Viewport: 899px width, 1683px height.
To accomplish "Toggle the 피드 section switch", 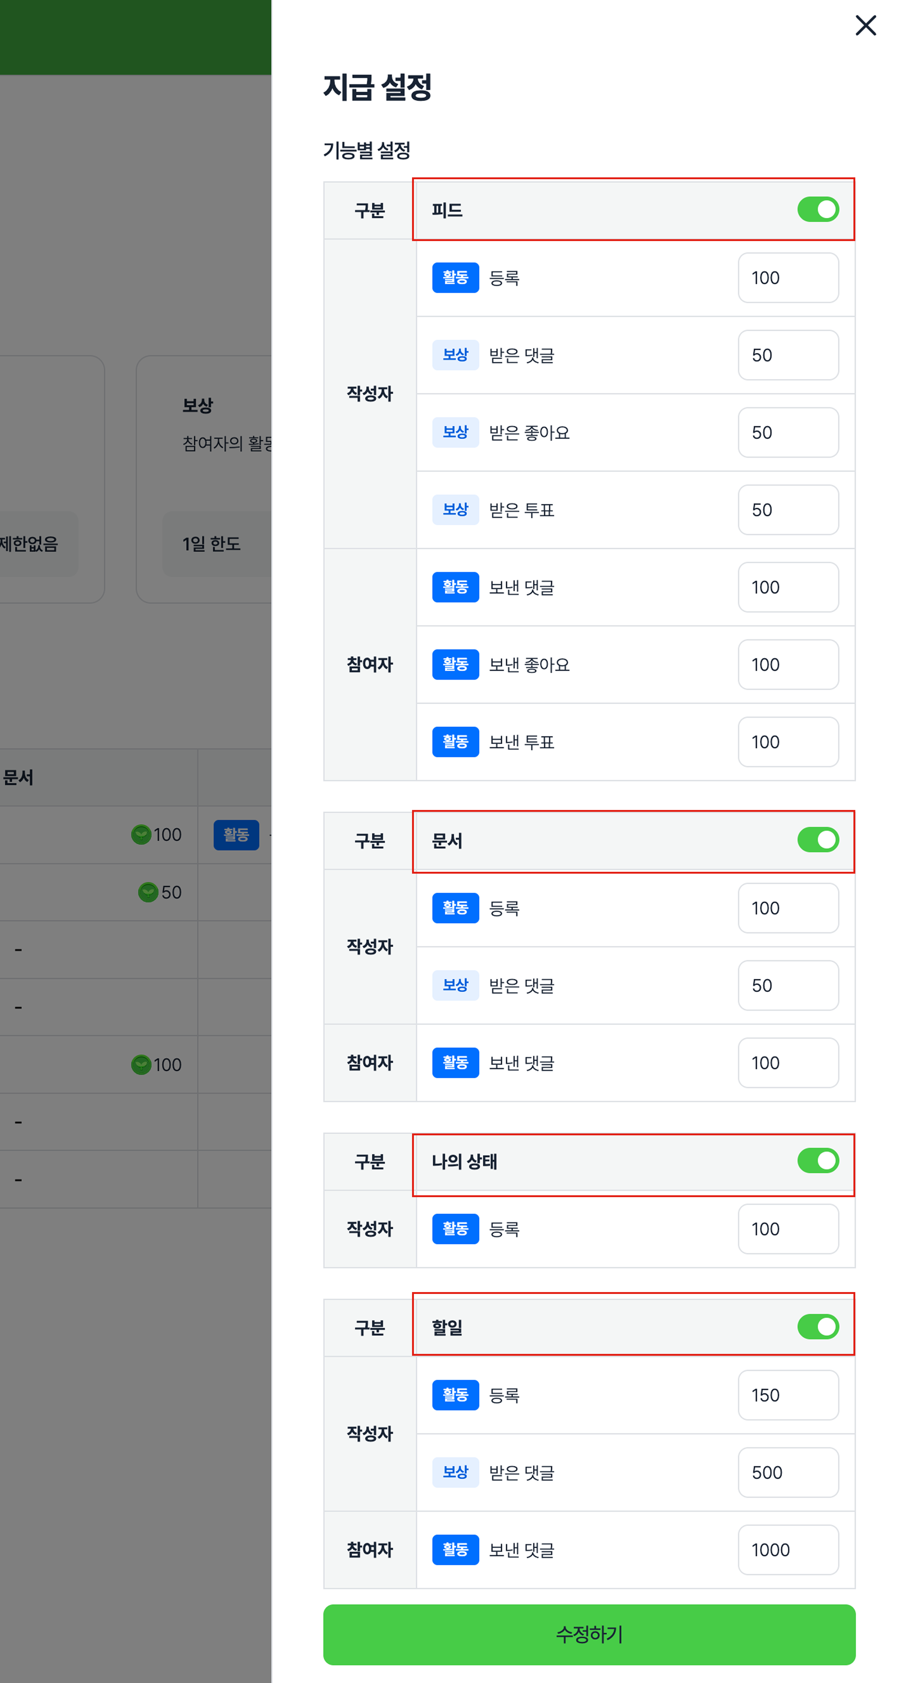I will pyautogui.click(x=817, y=210).
